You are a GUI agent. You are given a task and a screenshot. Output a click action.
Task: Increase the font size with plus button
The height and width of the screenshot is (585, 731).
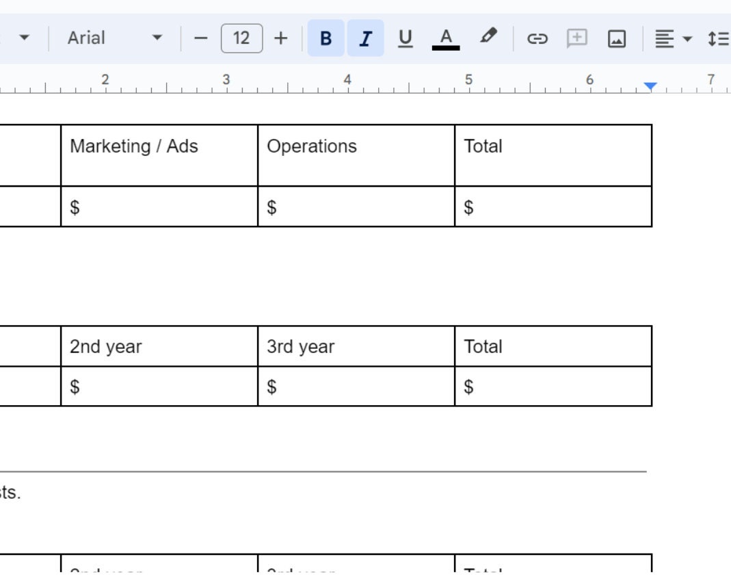click(x=282, y=38)
